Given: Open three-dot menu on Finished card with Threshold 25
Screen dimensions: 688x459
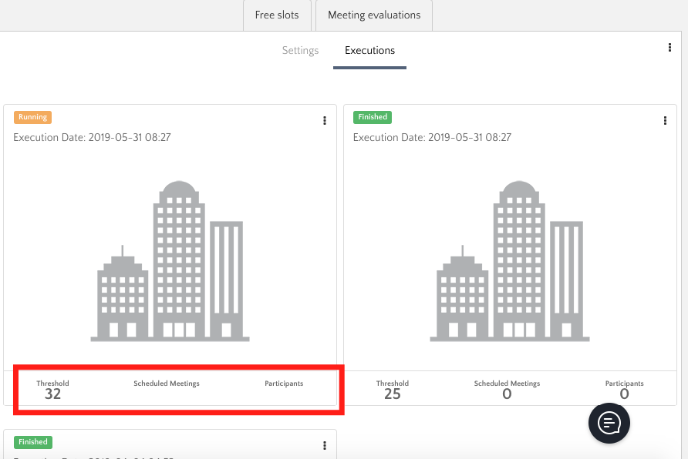Looking at the screenshot, I should (x=665, y=121).
